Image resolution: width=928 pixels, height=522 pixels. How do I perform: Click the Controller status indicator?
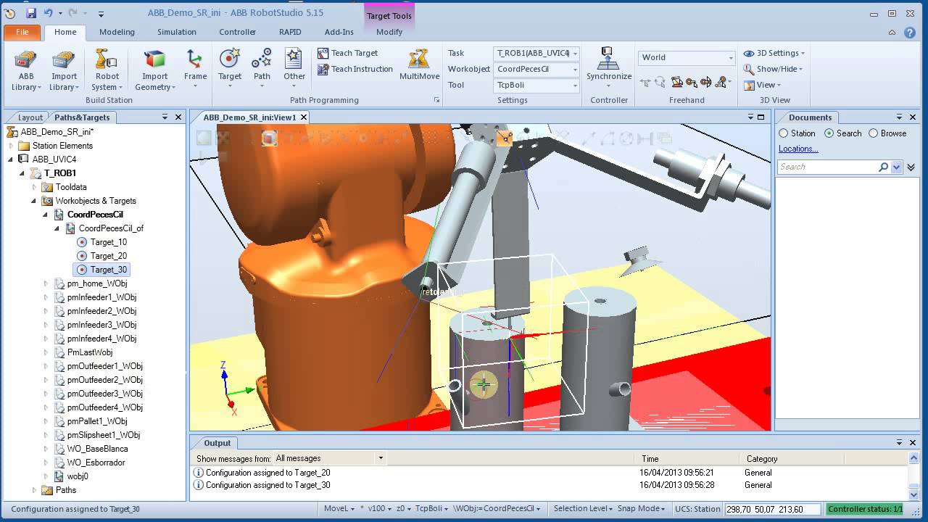coord(866,509)
